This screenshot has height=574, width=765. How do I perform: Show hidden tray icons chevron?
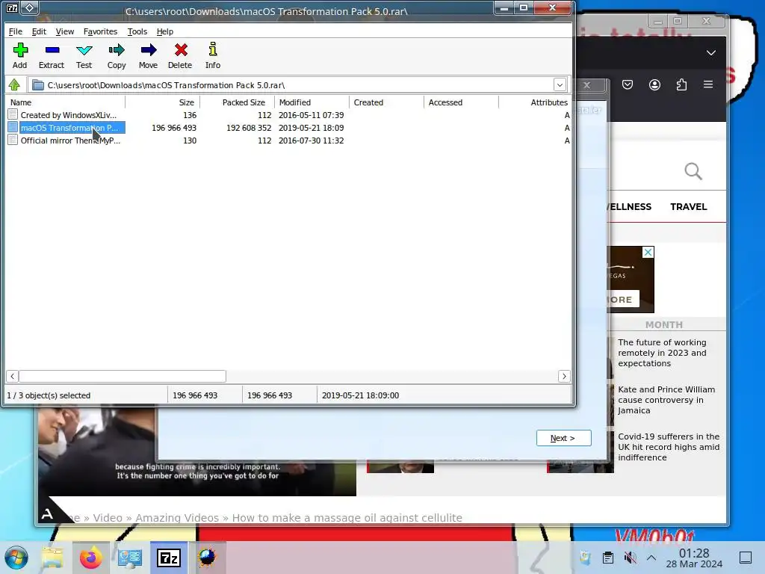651,558
